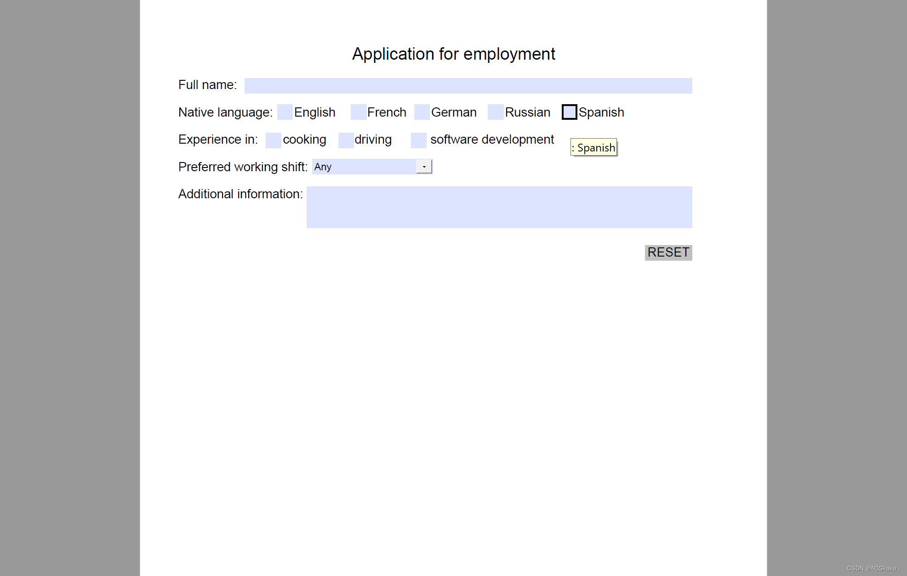Image resolution: width=907 pixels, height=576 pixels.
Task: Click the Spanish tooltip label
Action: tap(593, 147)
